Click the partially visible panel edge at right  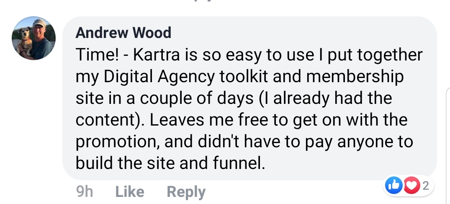click(448, 146)
